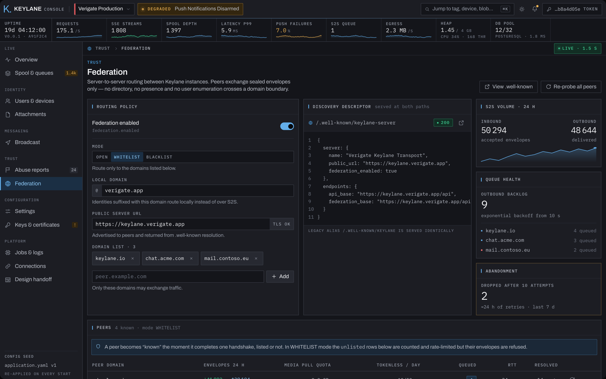The image size is (606, 379).
Task: Remove keylane.io from domain list
Action: tap(133, 258)
